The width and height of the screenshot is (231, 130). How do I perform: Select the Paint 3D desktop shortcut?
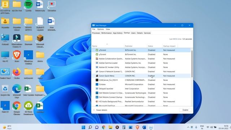pyautogui.click(x=5, y=107)
